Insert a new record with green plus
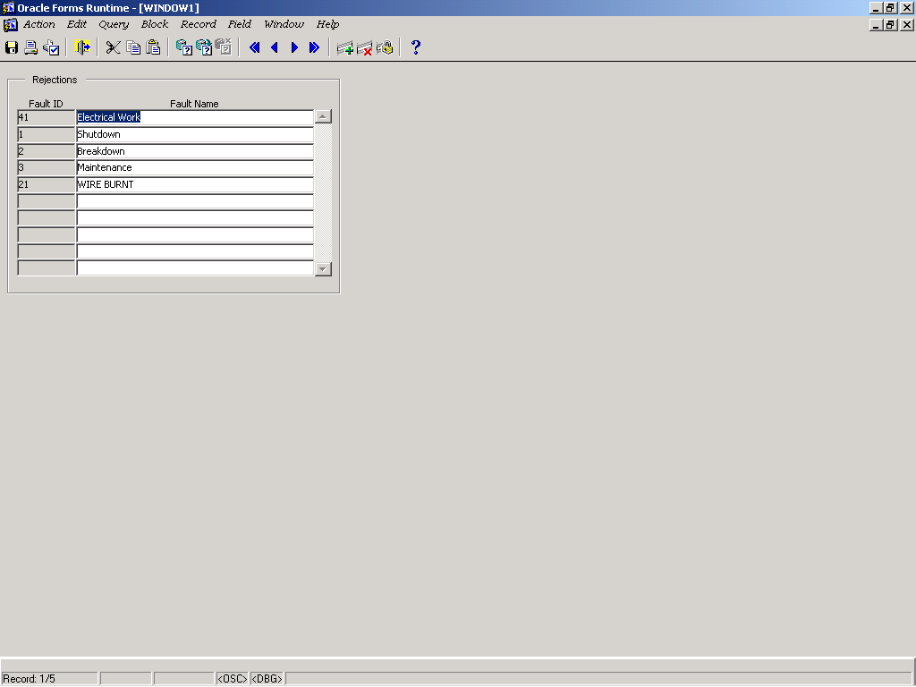916x687 pixels. tap(344, 47)
